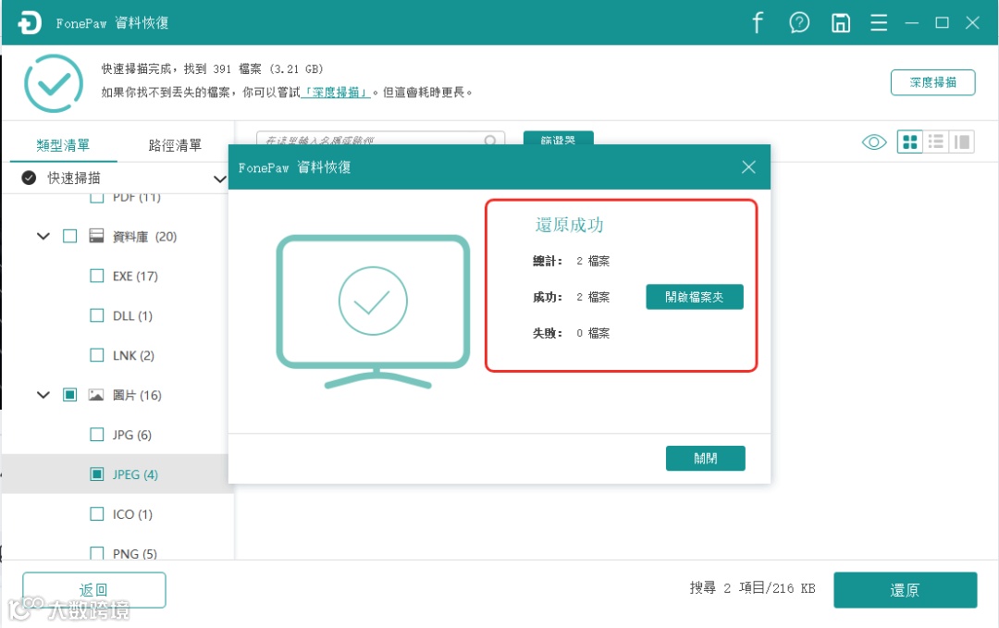Select the JPG (6) label

[132, 435]
